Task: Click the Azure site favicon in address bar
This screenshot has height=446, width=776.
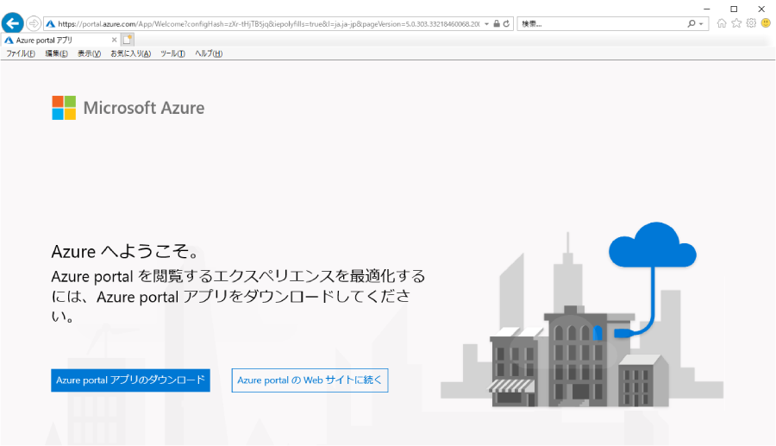Action: tap(51, 24)
